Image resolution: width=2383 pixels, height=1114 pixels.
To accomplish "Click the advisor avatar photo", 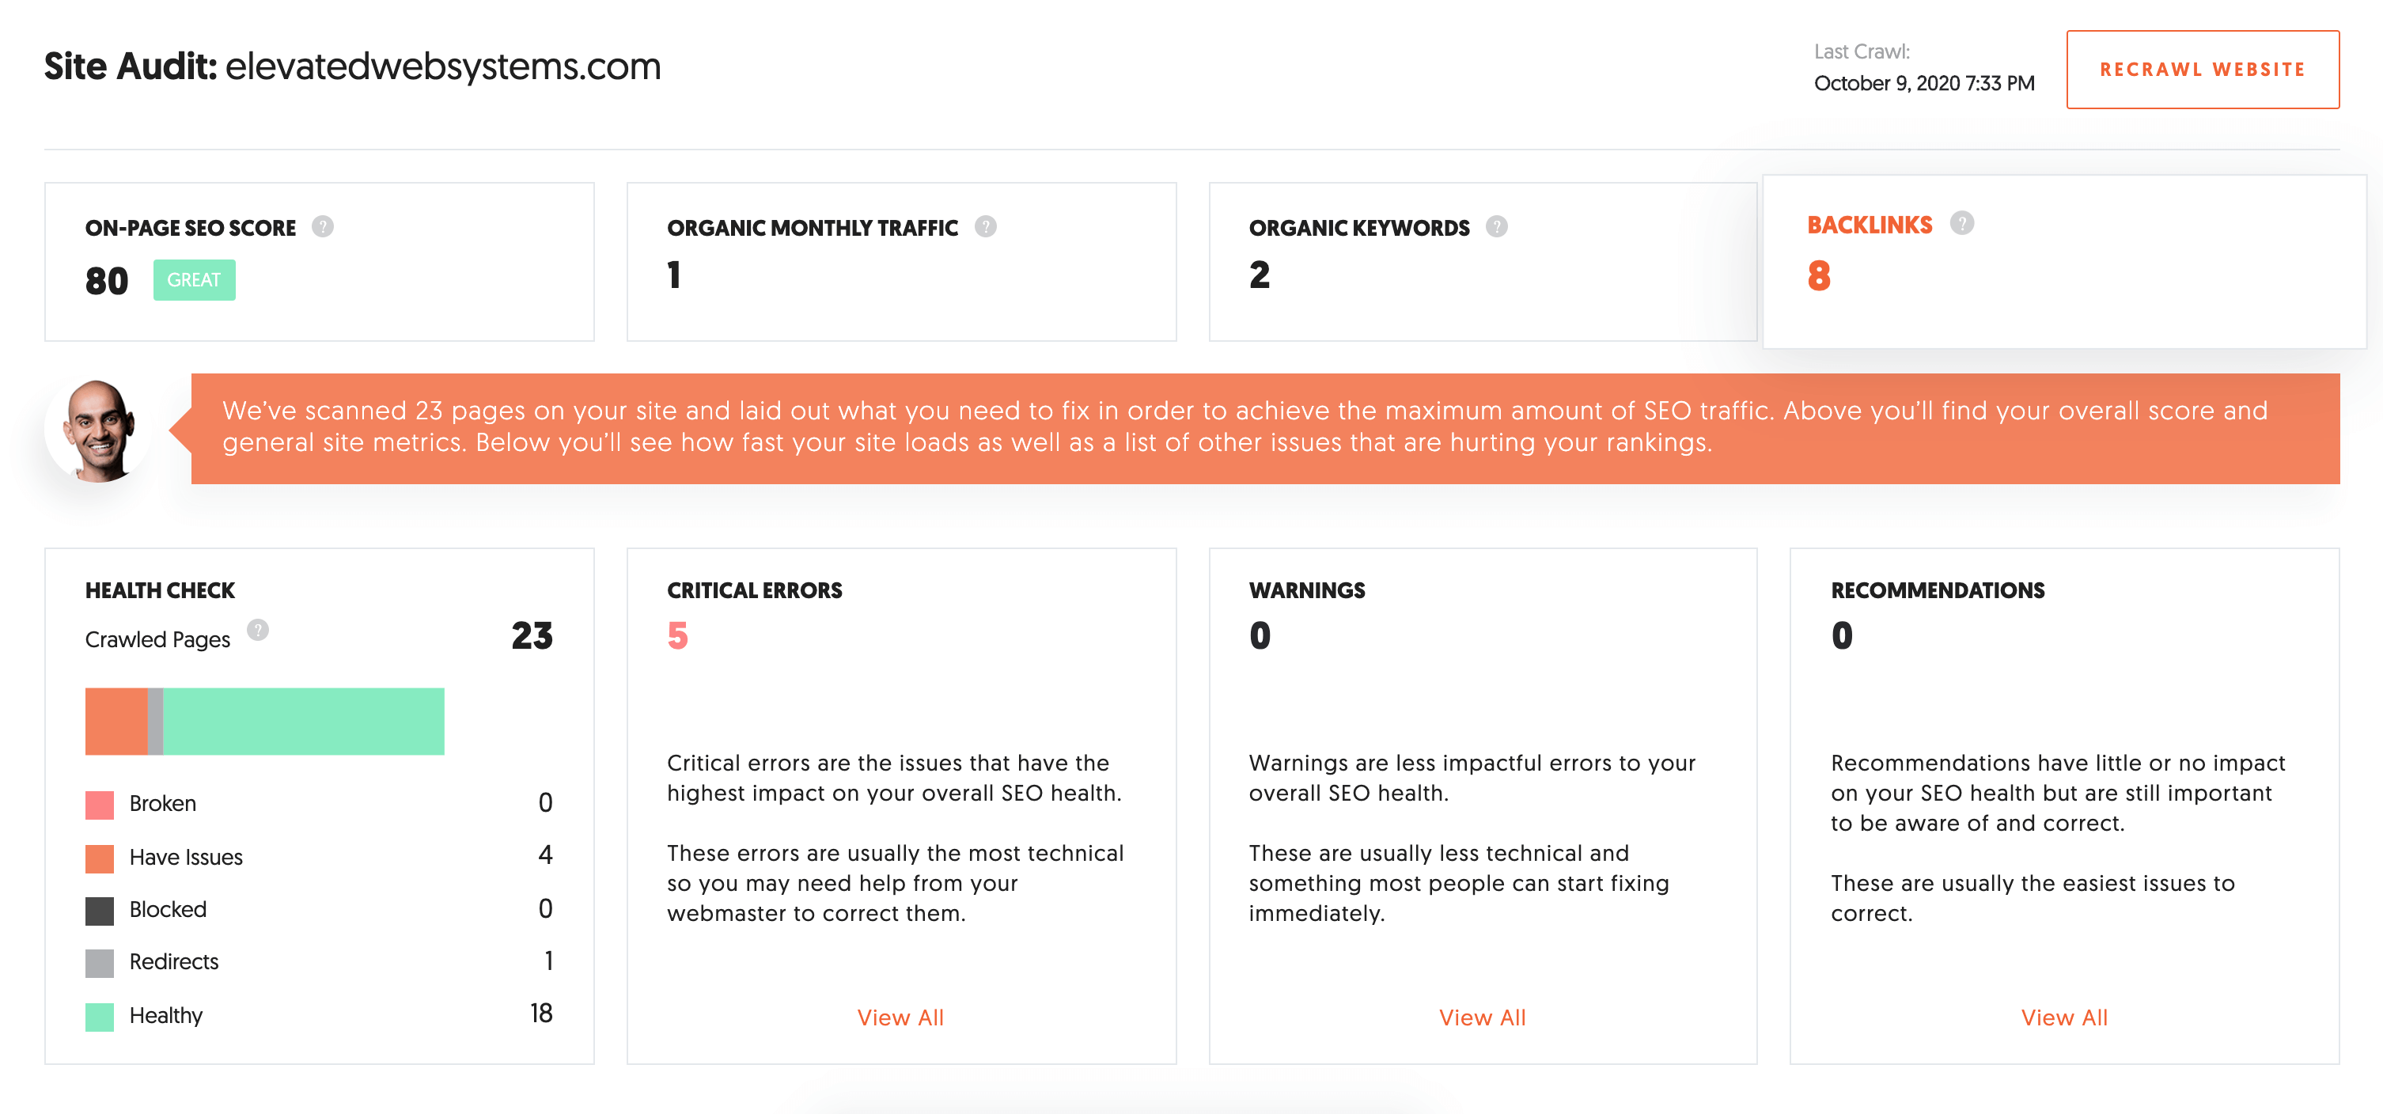I will click(x=99, y=430).
